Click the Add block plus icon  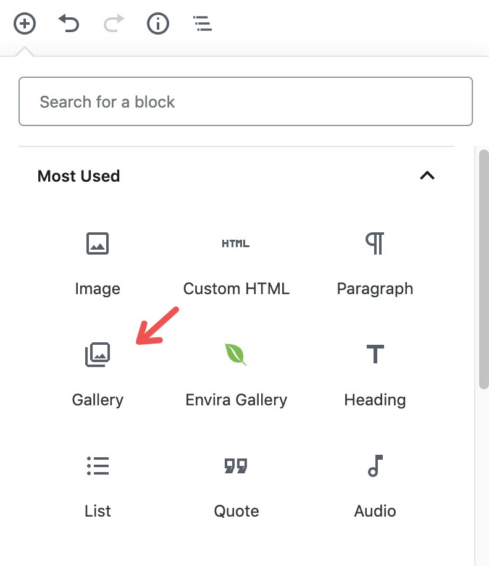coord(25,24)
